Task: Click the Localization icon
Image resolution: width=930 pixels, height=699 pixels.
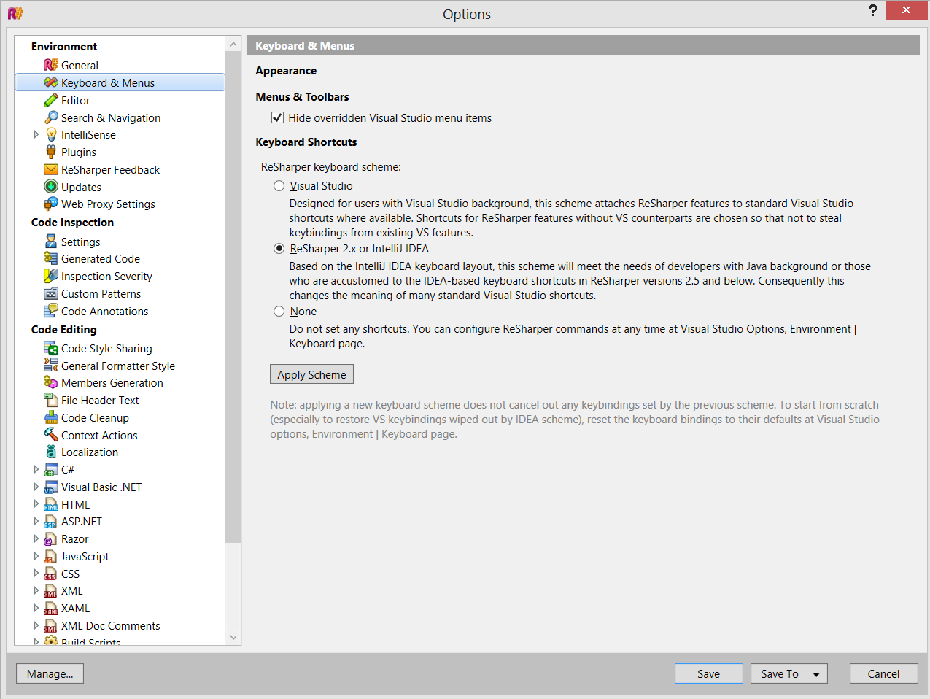Action: [x=51, y=452]
